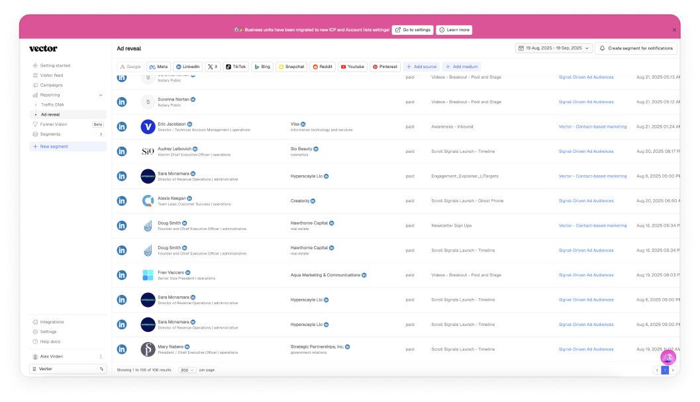This screenshot has width=700, height=402.
Task: Open the Getting started page
Action: (x=55, y=65)
